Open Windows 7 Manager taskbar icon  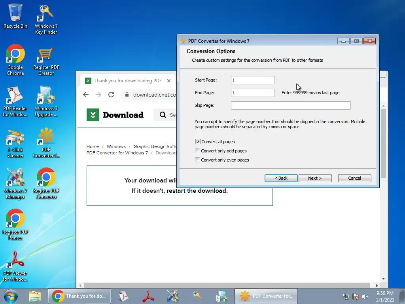point(173,296)
